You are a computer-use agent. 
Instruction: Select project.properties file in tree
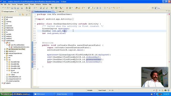[x=14, y=81]
